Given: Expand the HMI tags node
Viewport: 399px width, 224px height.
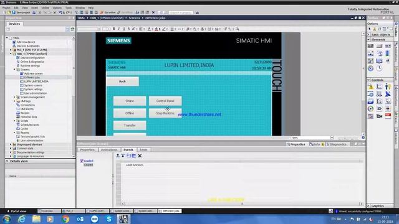Looking at the screenshot, I should point(14,101).
